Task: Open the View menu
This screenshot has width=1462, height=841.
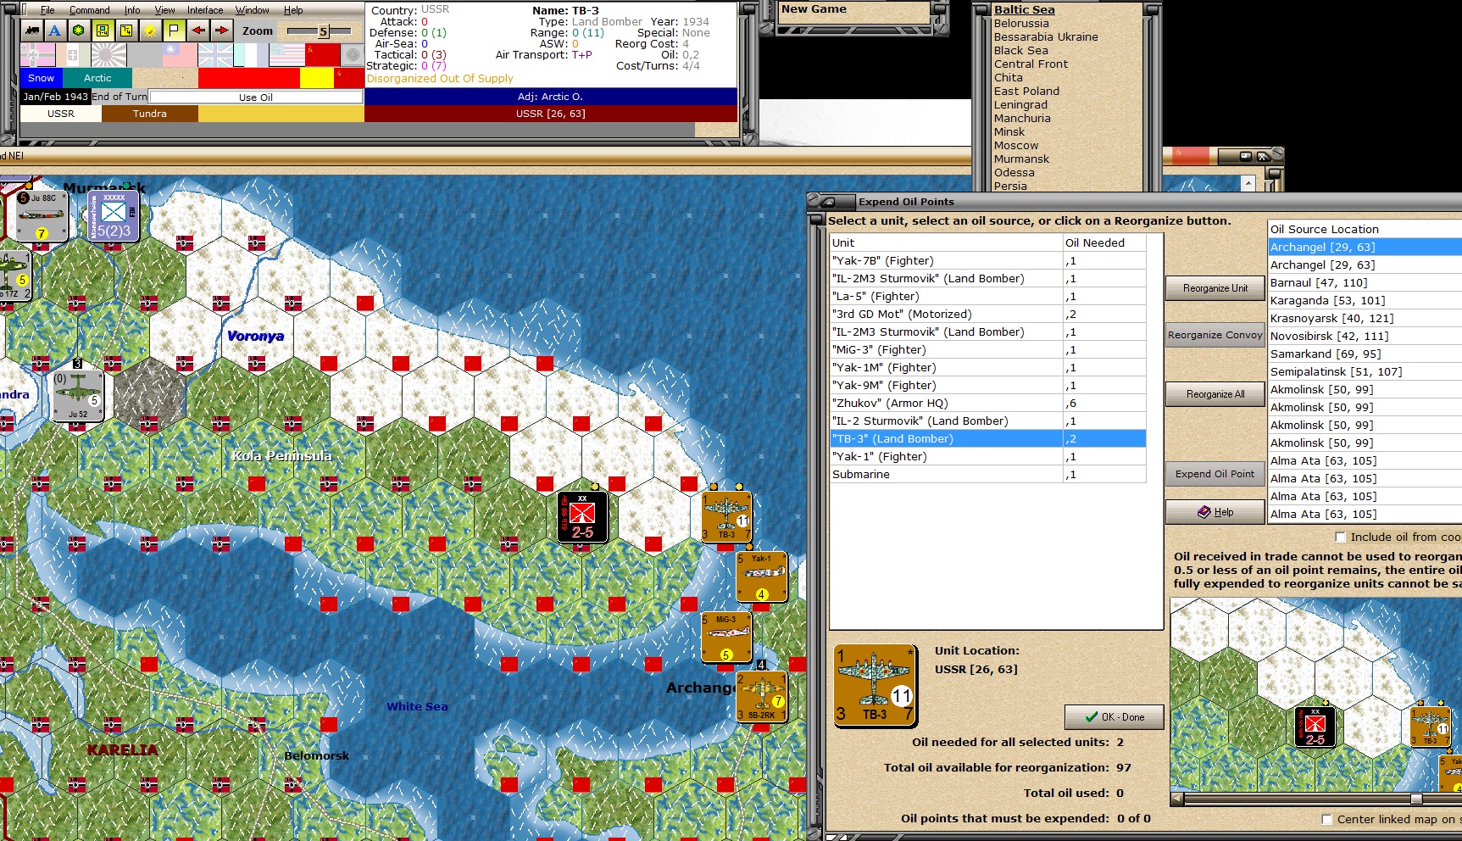Action: click(x=164, y=10)
